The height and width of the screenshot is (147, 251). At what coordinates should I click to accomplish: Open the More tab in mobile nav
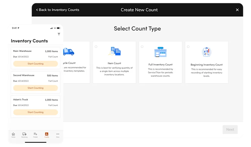point(58,135)
